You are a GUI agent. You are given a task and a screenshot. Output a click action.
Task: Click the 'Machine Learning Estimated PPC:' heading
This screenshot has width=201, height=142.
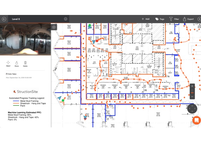[x=25, y=112]
